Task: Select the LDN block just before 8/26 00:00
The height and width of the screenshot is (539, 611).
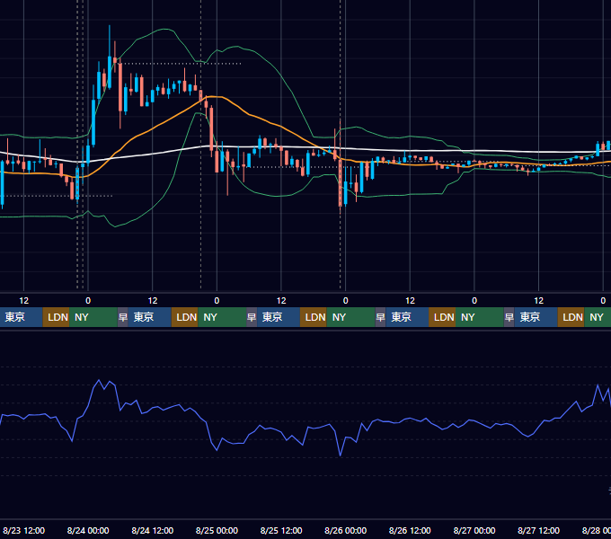Action: click(x=314, y=317)
